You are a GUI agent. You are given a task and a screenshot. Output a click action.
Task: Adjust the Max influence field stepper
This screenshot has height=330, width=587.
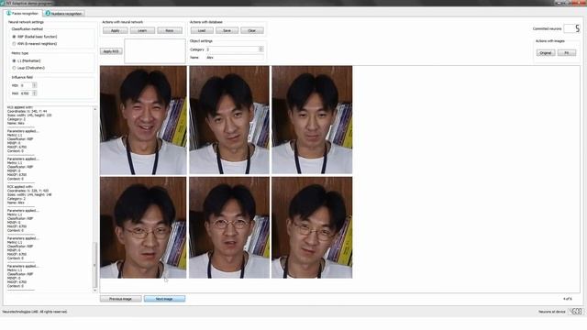tap(35, 93)
